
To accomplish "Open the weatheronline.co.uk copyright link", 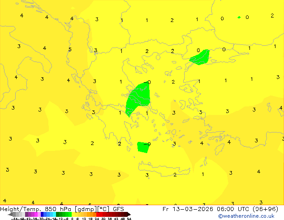I will 246,216.
